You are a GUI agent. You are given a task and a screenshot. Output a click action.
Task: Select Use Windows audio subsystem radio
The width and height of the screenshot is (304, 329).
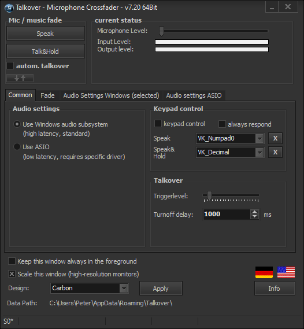[17, 124]
